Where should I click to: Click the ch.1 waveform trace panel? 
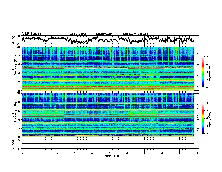109,40
